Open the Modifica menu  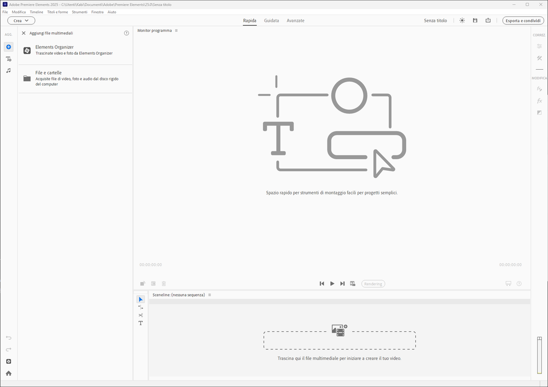[18, 12]
